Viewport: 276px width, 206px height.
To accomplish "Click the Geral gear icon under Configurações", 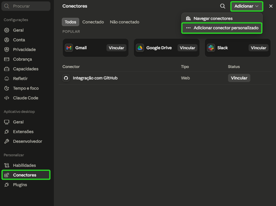I will [7, 30].
